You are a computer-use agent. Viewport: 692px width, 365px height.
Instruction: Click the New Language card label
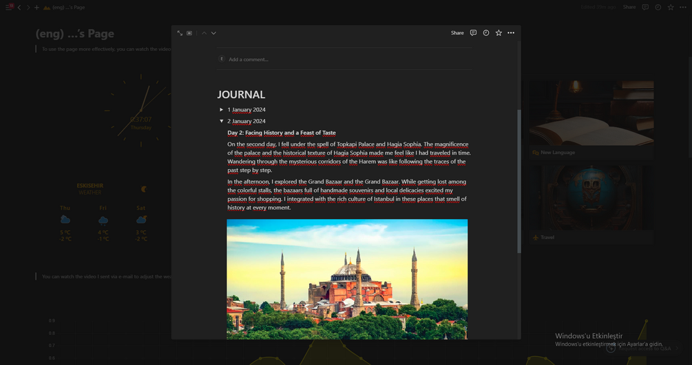click(x=558, y=153)
